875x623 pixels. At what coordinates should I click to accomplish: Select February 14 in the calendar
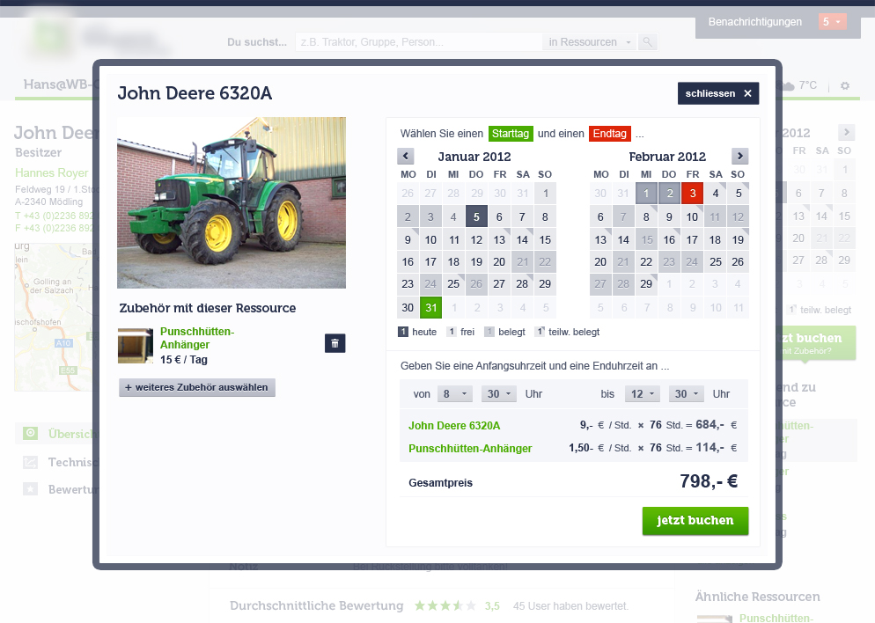pos(623,240)
